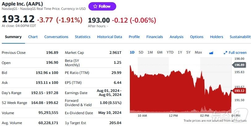Choose the 6M chart range
The width and height of the screenshot is (251, 126).
(x=160, y=52)
